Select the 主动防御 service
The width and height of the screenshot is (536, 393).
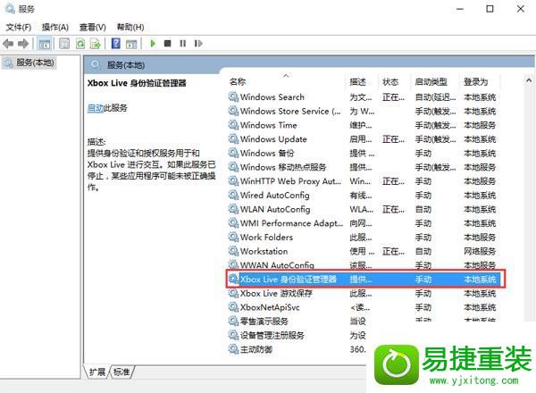[297, 349]
